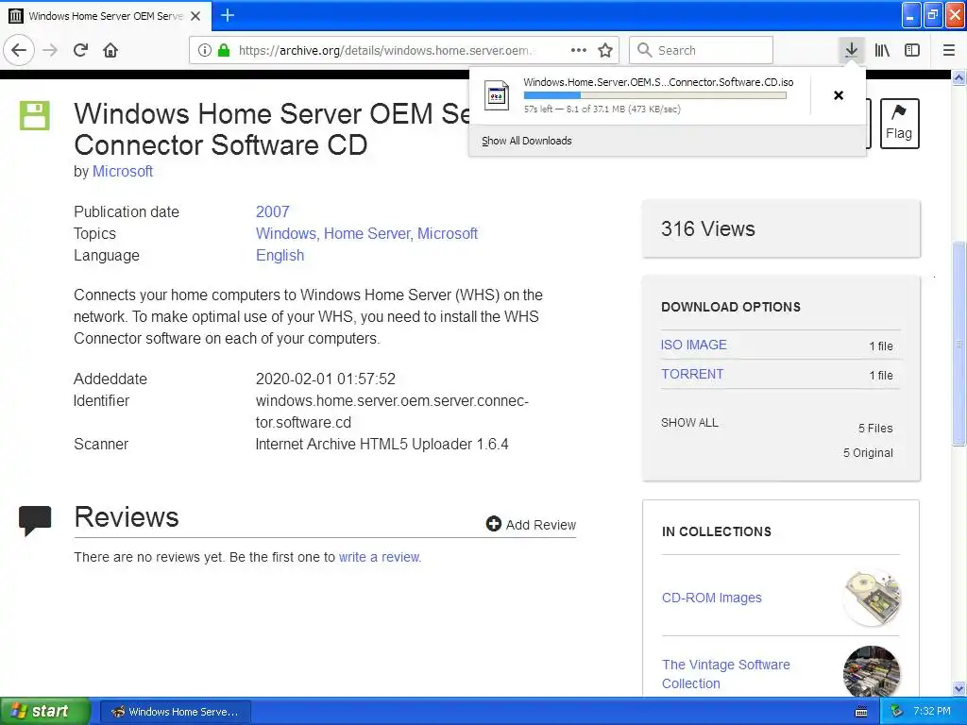Open the Microsoft author link

122,172
